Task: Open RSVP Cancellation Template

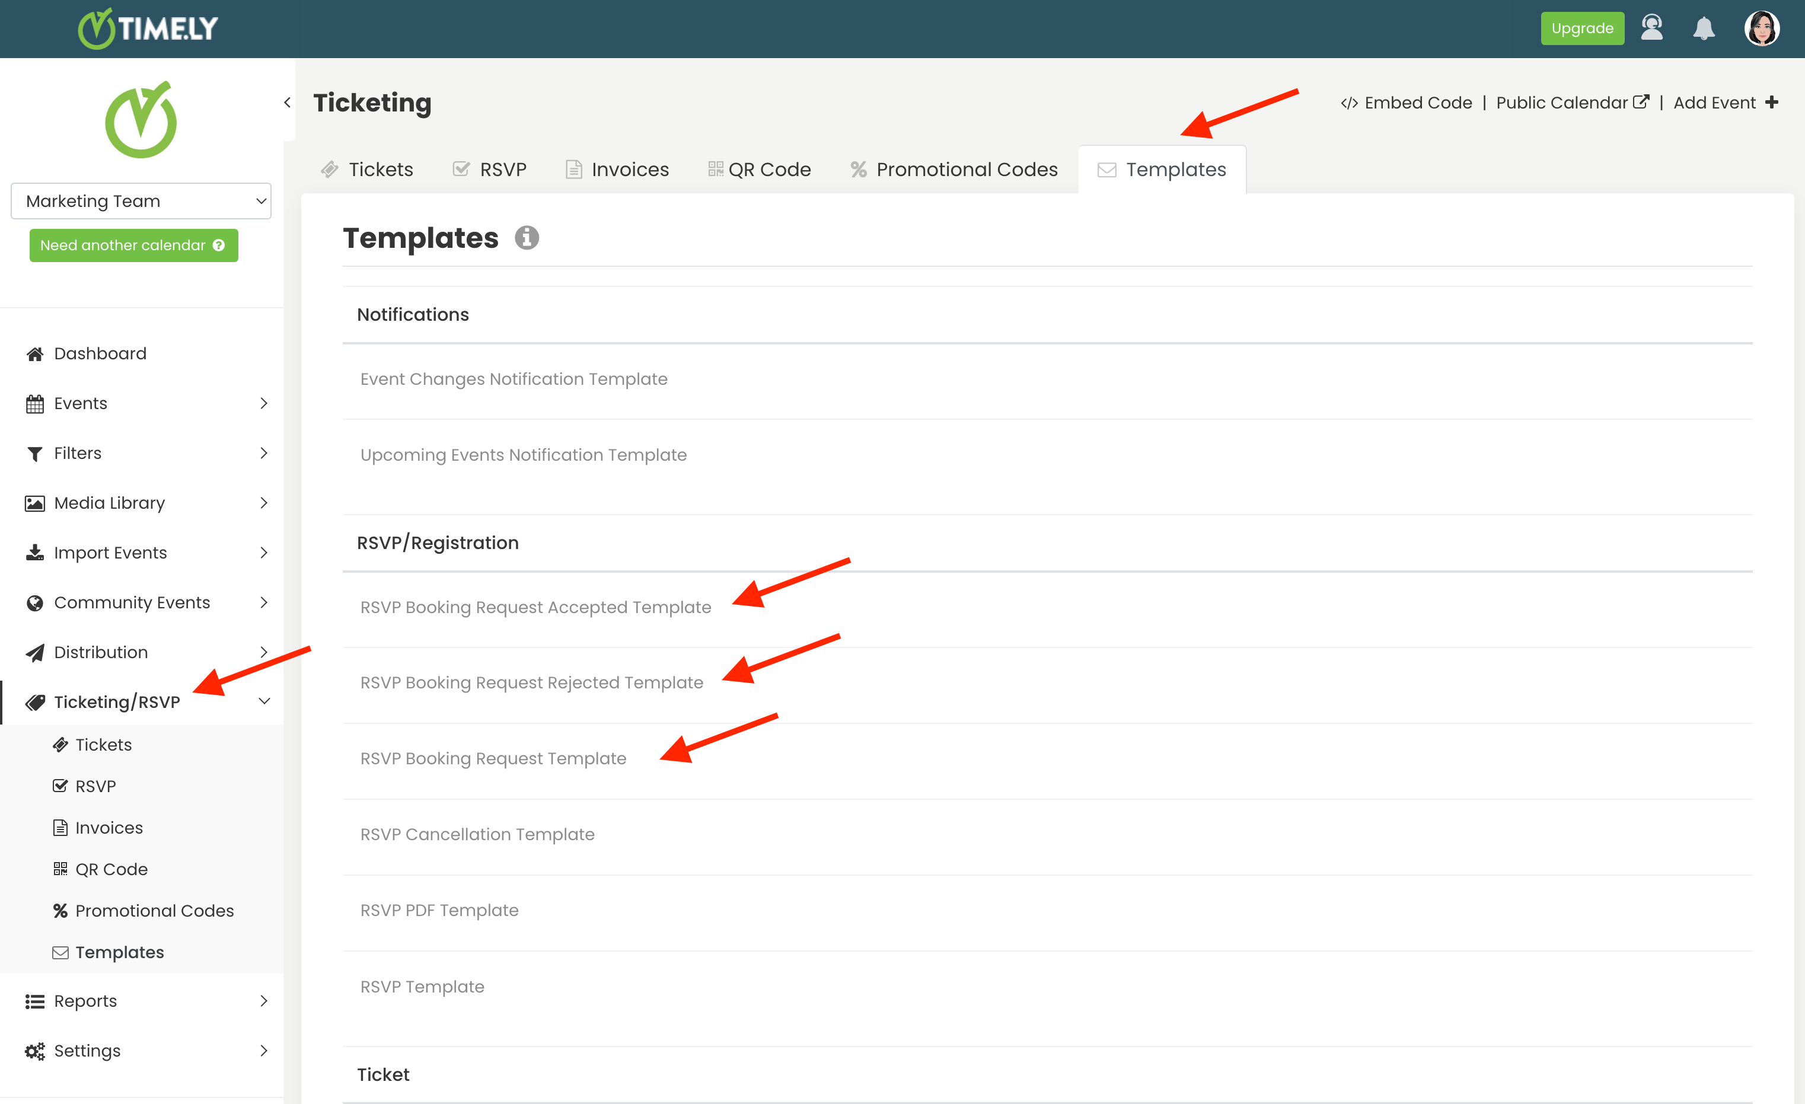Action: tap(477, 836)
